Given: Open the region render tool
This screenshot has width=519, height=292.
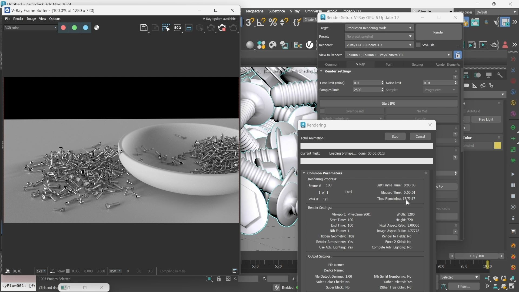Looking at the screenshot, I should click(x=166, y=28).
